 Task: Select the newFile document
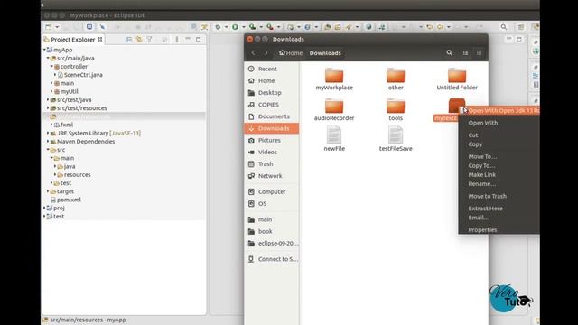pyautogui.click(x=334, y=138)
